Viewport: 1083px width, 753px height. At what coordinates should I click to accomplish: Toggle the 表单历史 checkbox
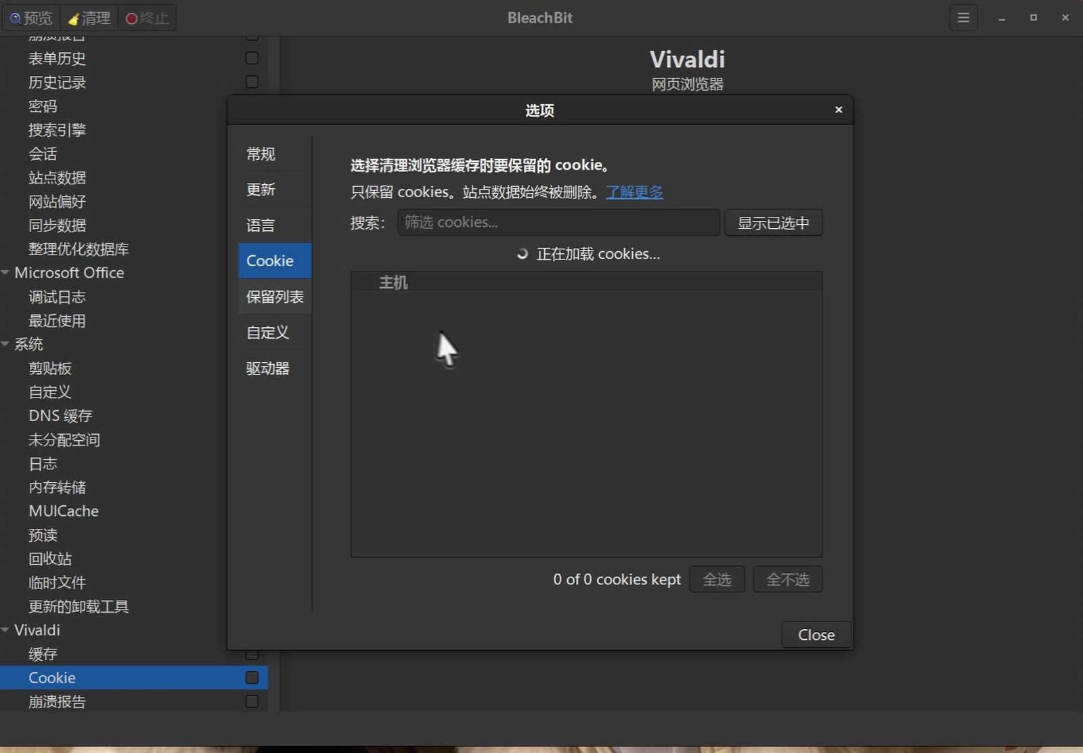click(x=252, y=58)
